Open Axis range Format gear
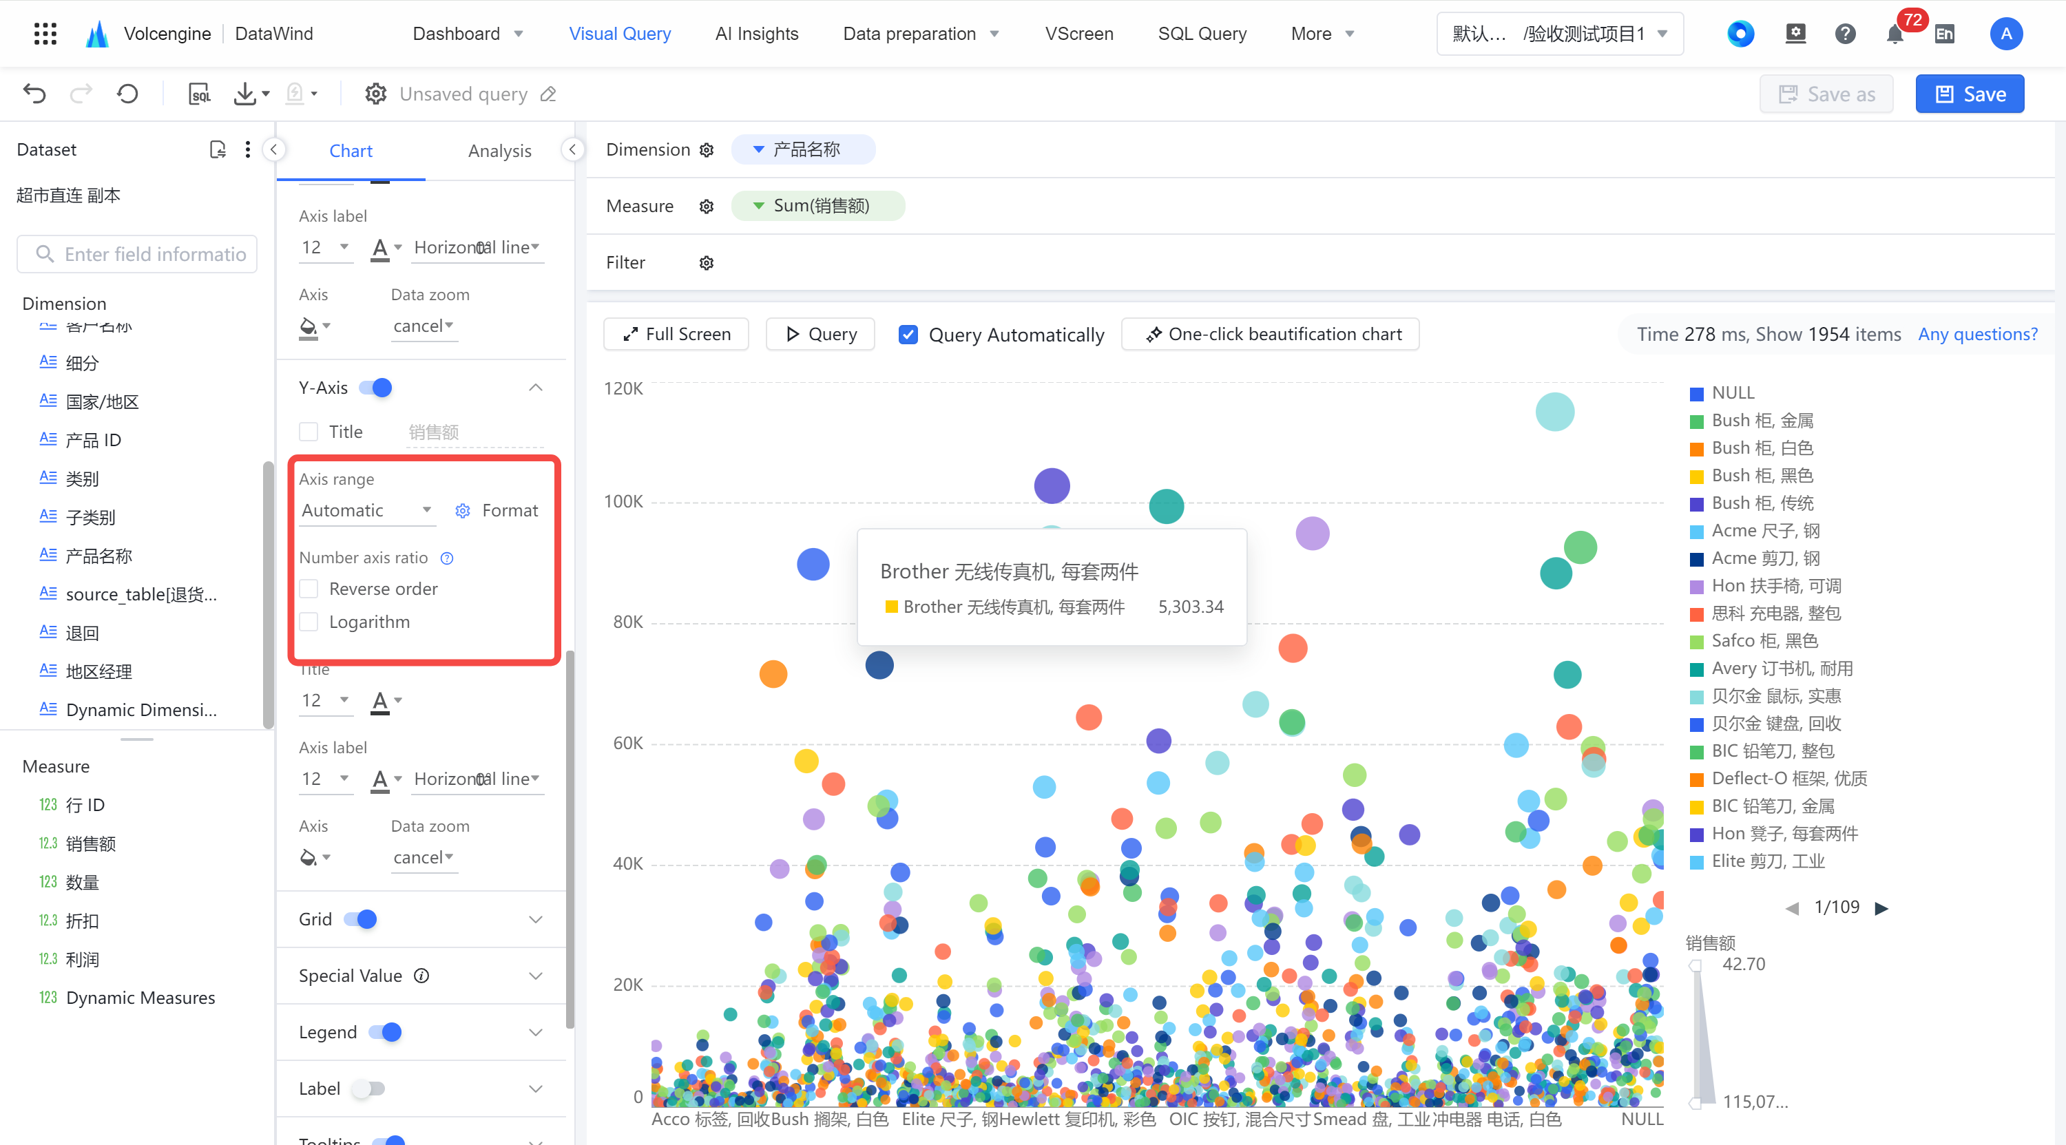This screenshot has height=1145, width=2066. [463, 511]
